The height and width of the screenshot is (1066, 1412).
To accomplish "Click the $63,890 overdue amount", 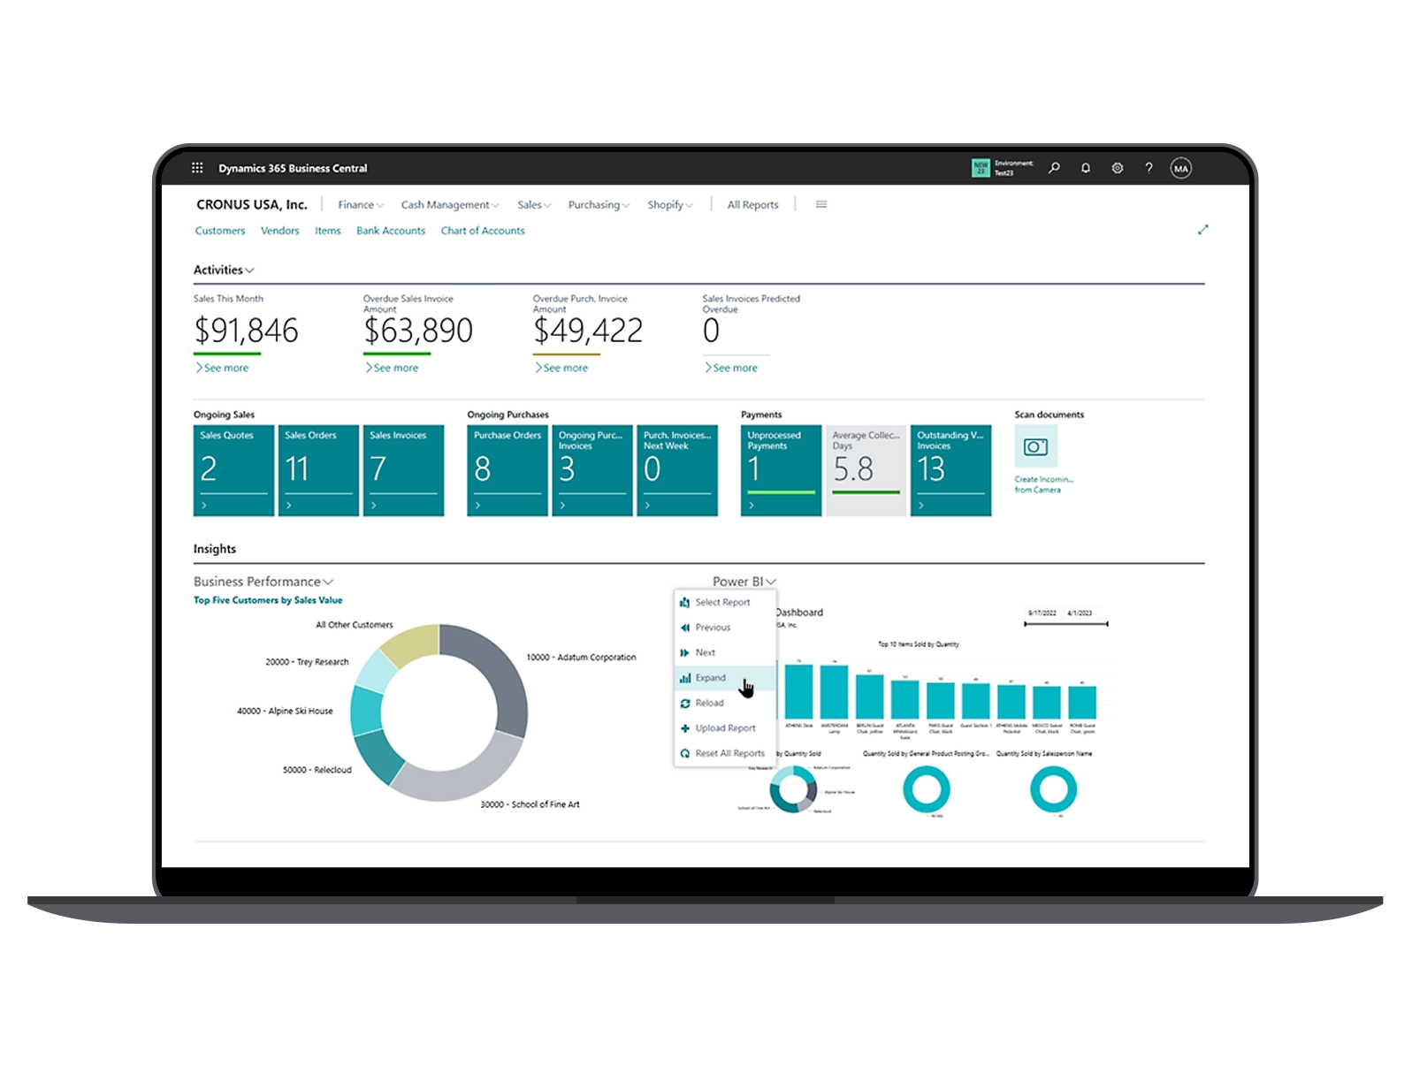I will (x=418, y=331).
